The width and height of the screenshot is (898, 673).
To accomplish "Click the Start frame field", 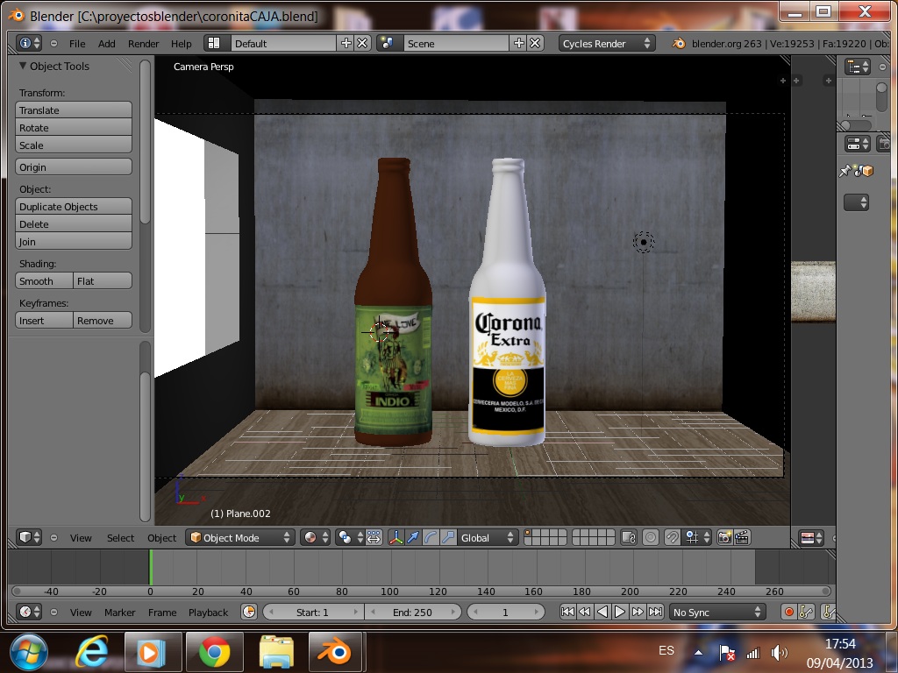I will [313, 612].
